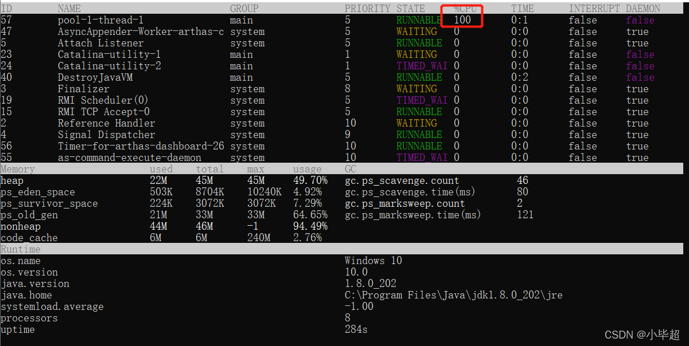Click the systemload.average label
Screen dimensions: 689x346
pos(52,306)
